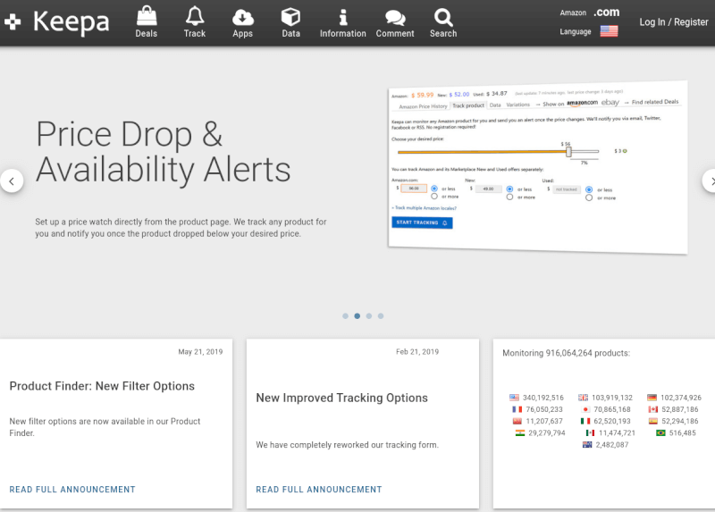This screenshot has height=512, width=715.
Task: Open the Search magnifier icon
Action: point(443,17)
